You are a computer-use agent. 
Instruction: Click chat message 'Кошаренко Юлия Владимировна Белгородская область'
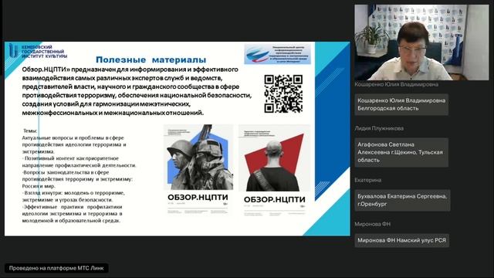point(401,104)
